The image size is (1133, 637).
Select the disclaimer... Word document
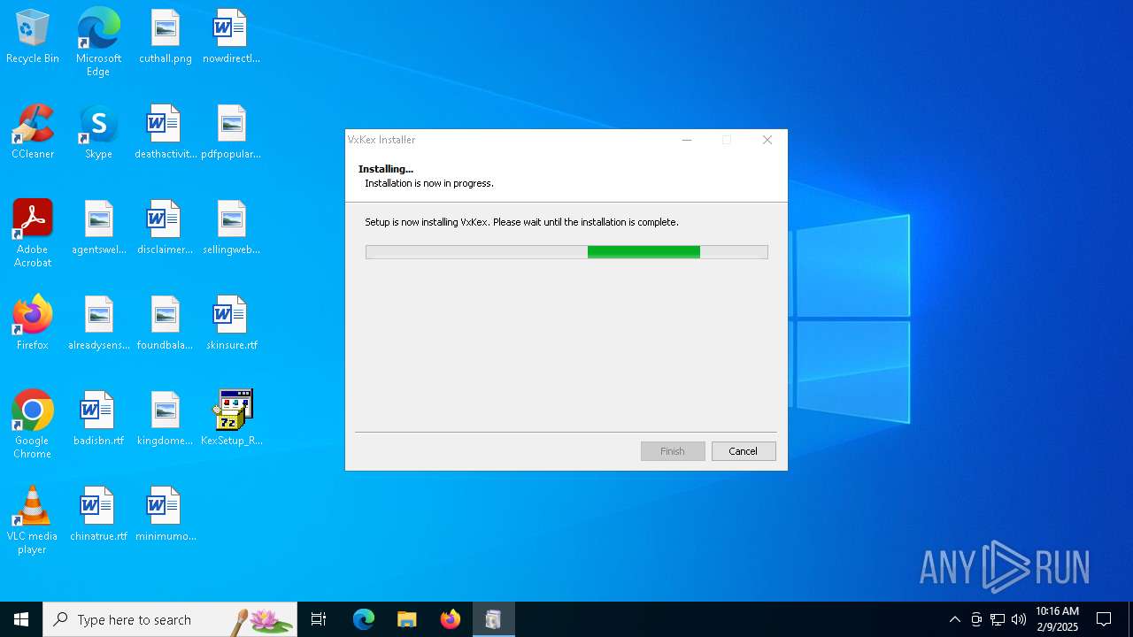point(165,228)
